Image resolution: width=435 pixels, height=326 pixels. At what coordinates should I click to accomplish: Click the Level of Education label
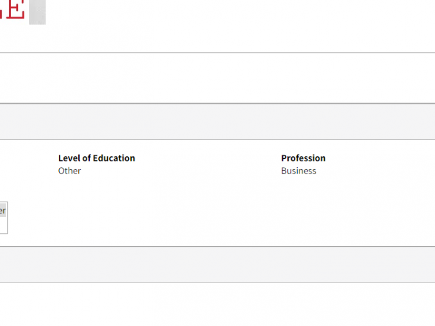coord(96,158)
